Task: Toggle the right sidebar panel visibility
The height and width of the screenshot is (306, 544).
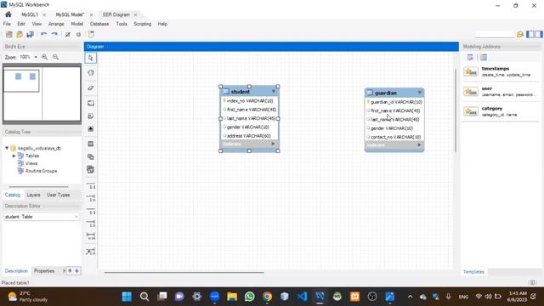Action: pos(538,34)
